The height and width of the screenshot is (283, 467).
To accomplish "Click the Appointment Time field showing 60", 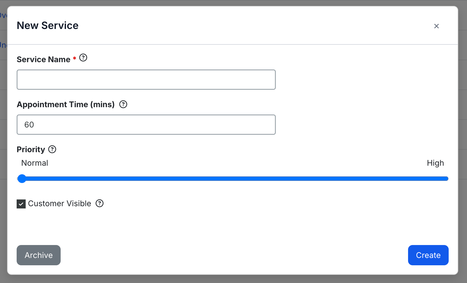I will pos(146,125).
